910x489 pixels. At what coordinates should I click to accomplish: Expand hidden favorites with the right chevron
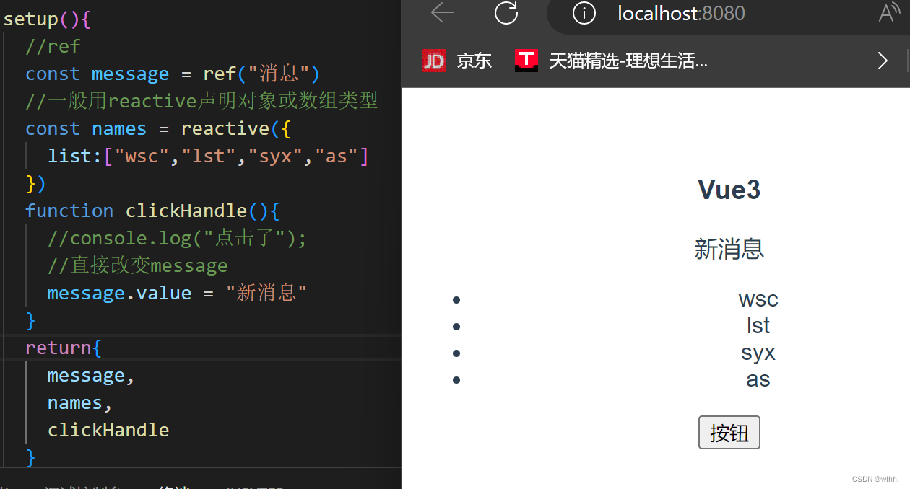883,61
